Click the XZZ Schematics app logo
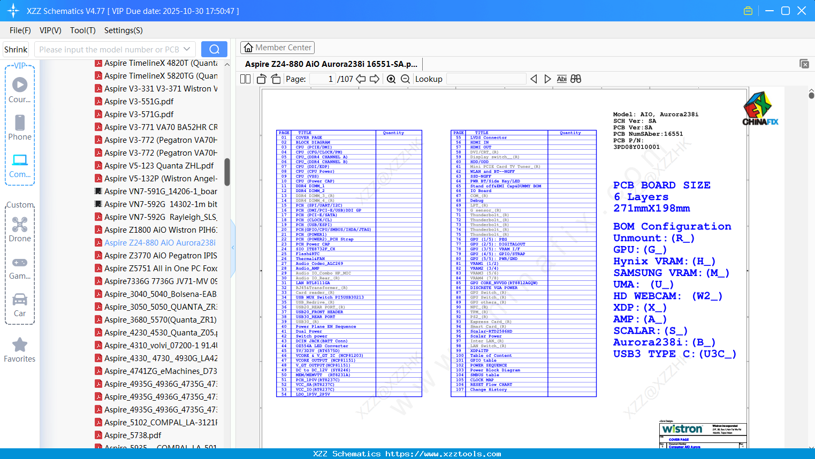The image size is (815, 459). tap(13, 11)
